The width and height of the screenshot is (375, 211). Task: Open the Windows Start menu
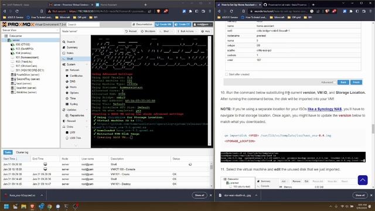pos(6,206)
